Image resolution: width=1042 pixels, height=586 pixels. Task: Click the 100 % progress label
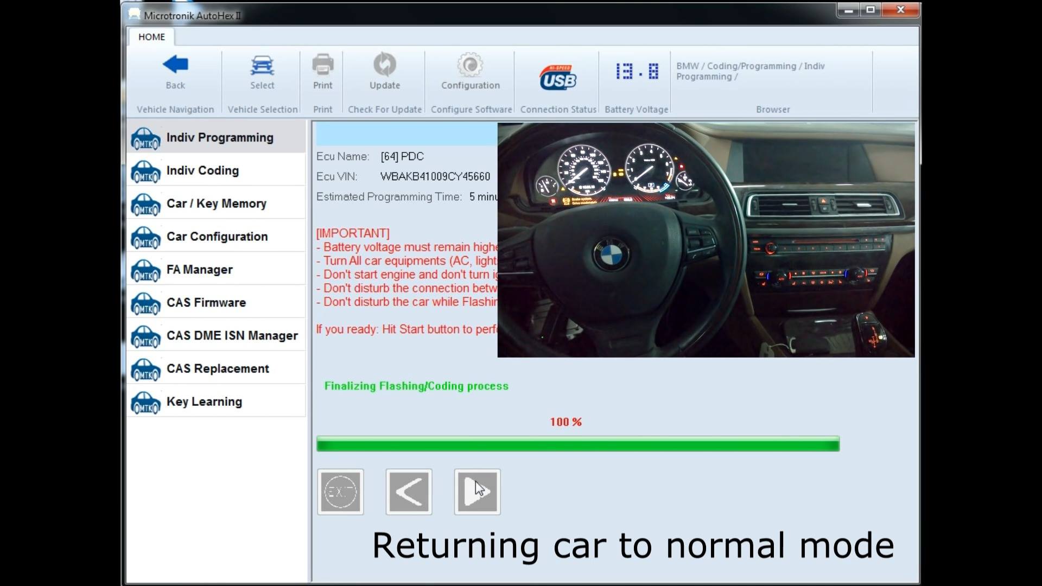[x=566, y=422]
